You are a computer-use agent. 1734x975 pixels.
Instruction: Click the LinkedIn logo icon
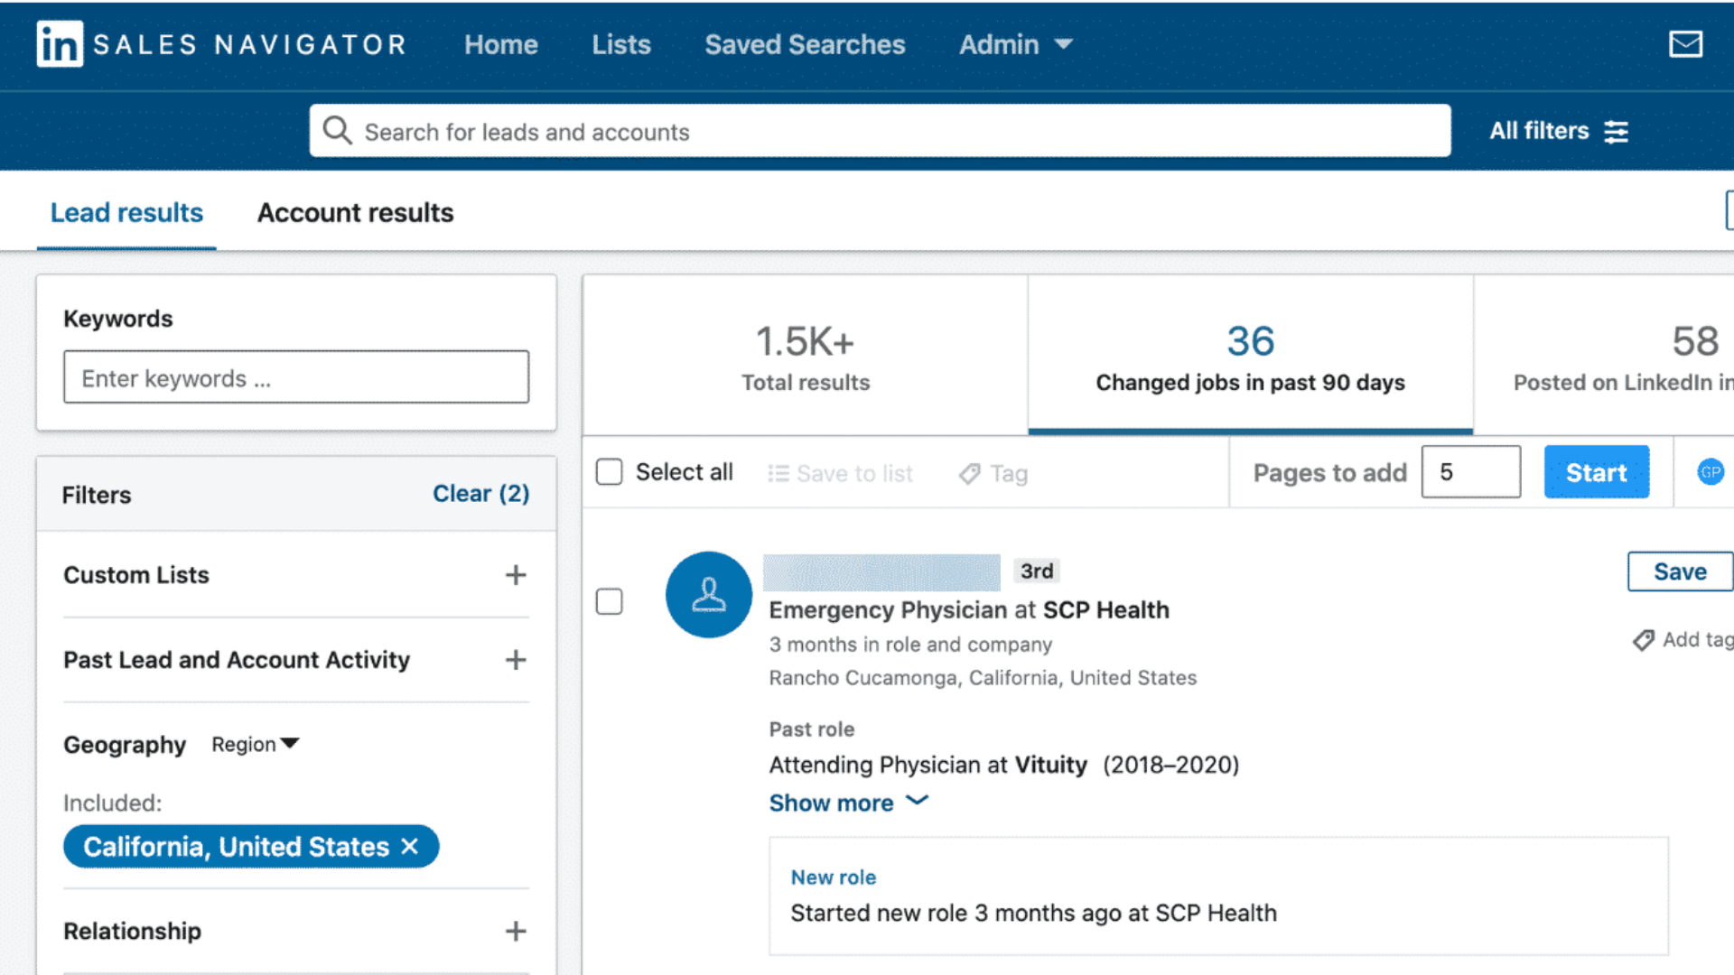(x=60, y=44)
